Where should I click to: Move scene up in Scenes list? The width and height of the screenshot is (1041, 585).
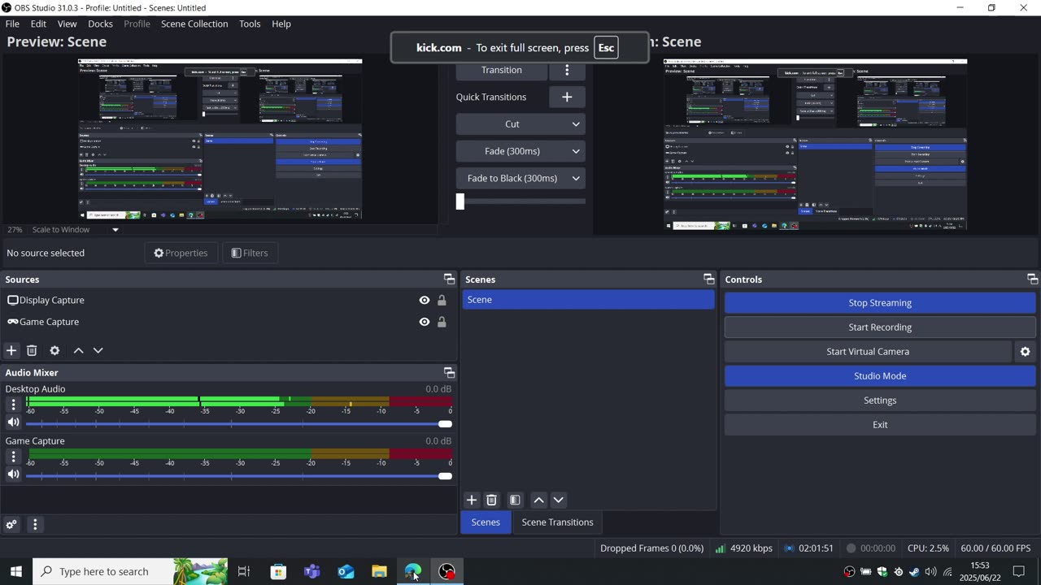click(x=538, y=500)
